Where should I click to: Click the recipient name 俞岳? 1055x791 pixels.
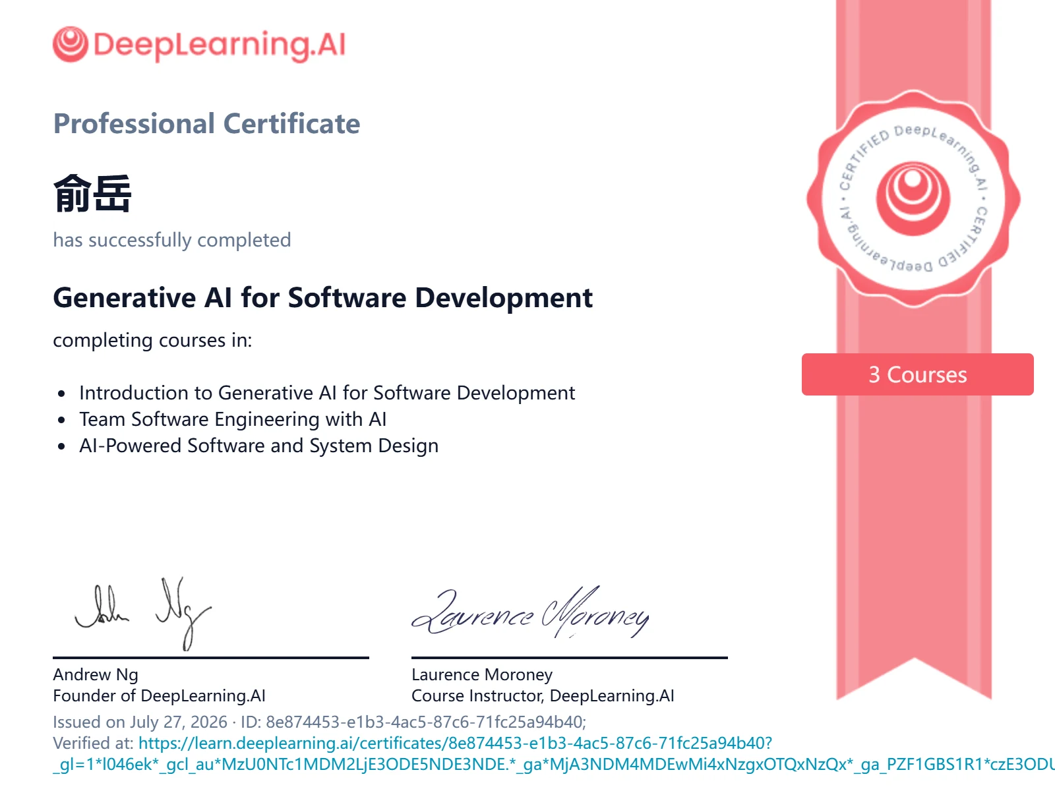coord(92,194)
